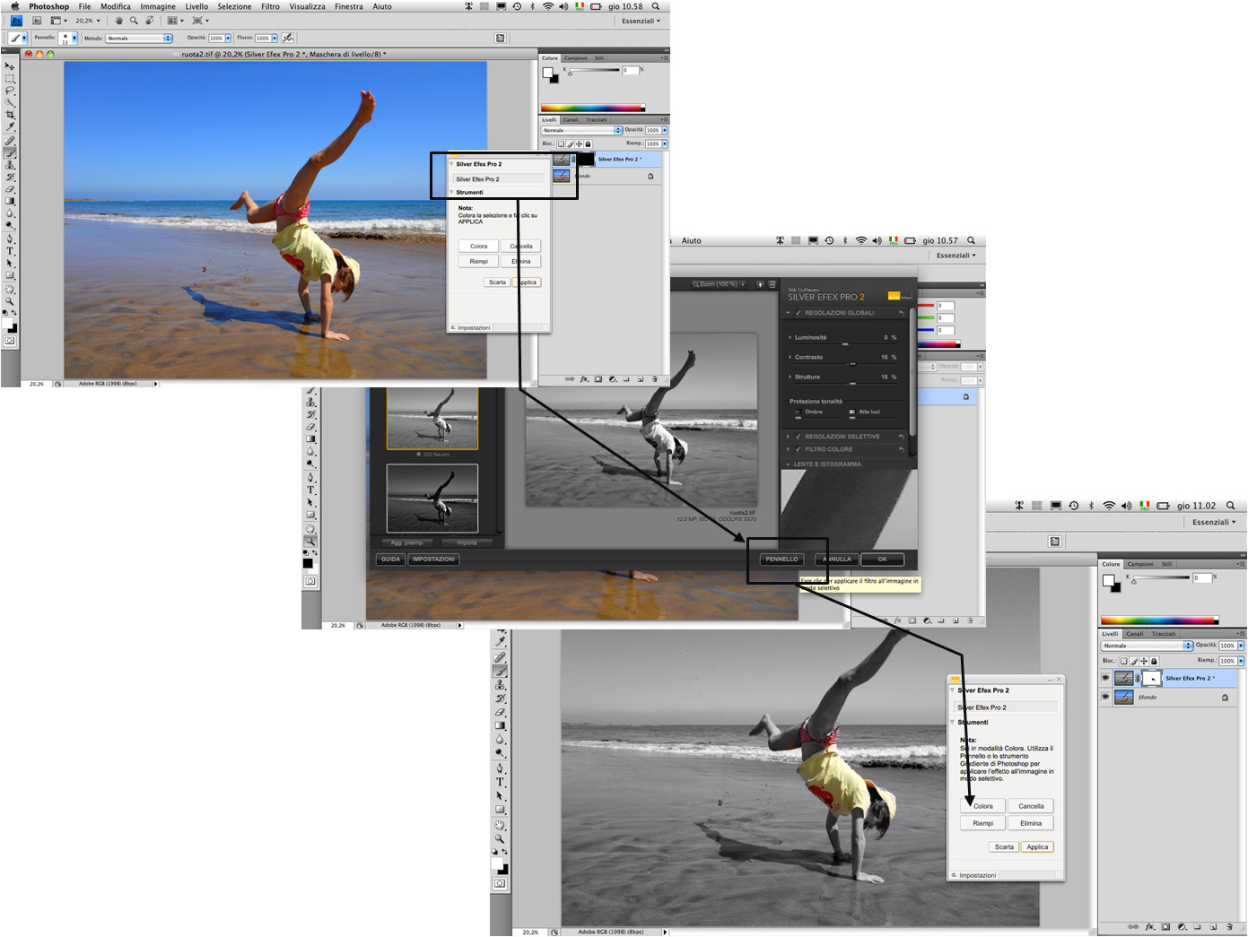Switch to the Tracciati tab in 10.58 screenshot

coord(597,119)
